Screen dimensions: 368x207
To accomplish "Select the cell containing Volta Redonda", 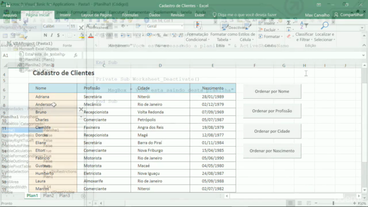I will [160, 112].
